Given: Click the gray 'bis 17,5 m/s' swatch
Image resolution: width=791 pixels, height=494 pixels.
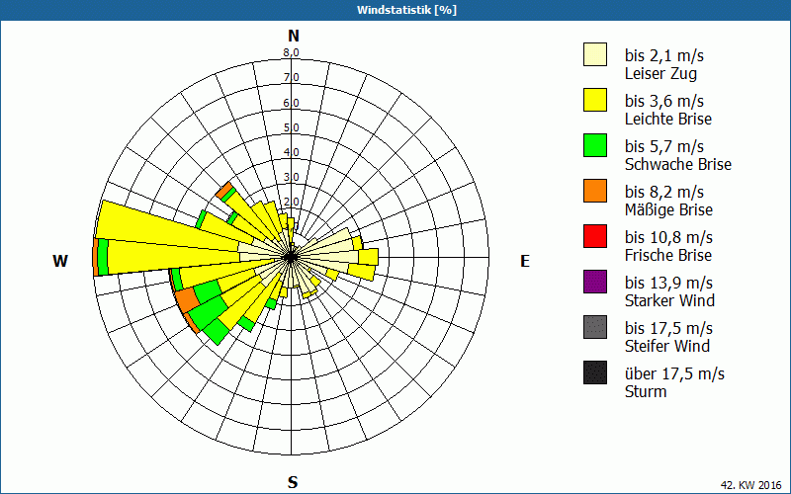Looking at the screenshot, I should click(x=595, y=327).
